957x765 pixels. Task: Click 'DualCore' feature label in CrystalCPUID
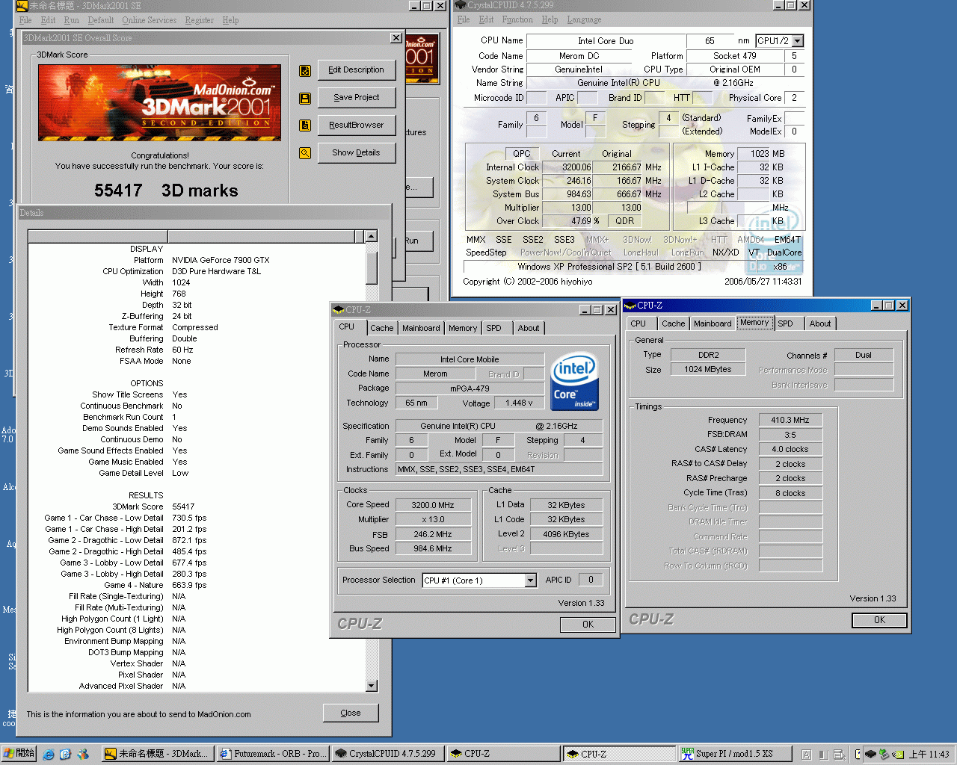[x=784, y=253]
